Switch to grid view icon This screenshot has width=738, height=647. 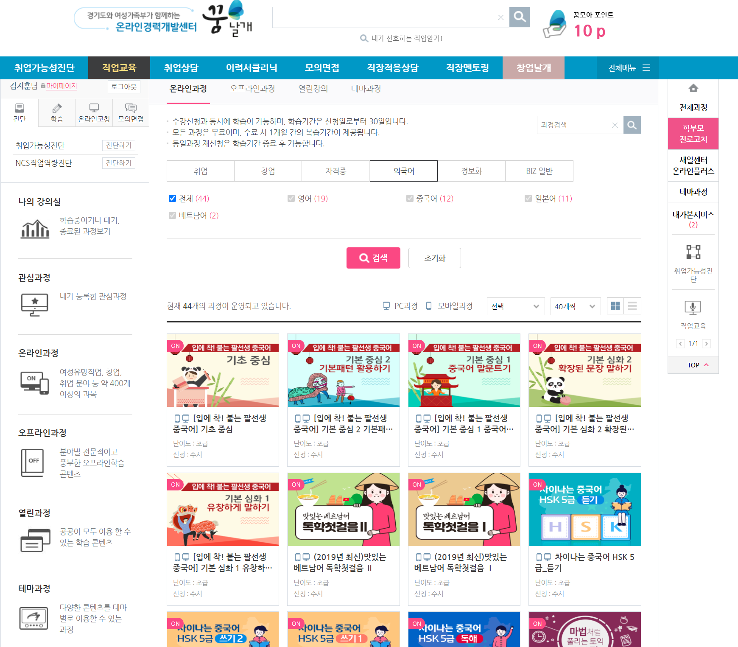[x=615, y=306]
